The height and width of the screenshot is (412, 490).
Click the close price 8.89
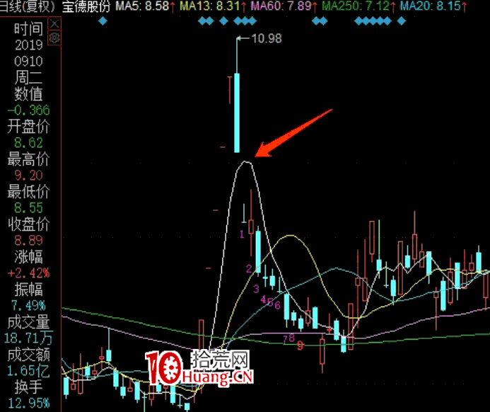pyautogui.click(x=28, y=241)
